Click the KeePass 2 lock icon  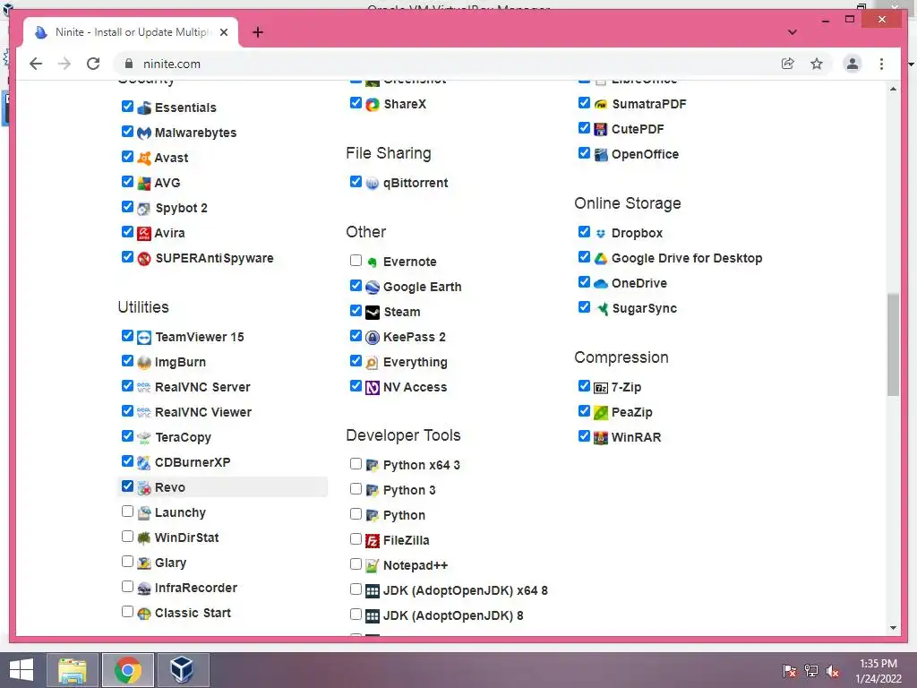373,338
